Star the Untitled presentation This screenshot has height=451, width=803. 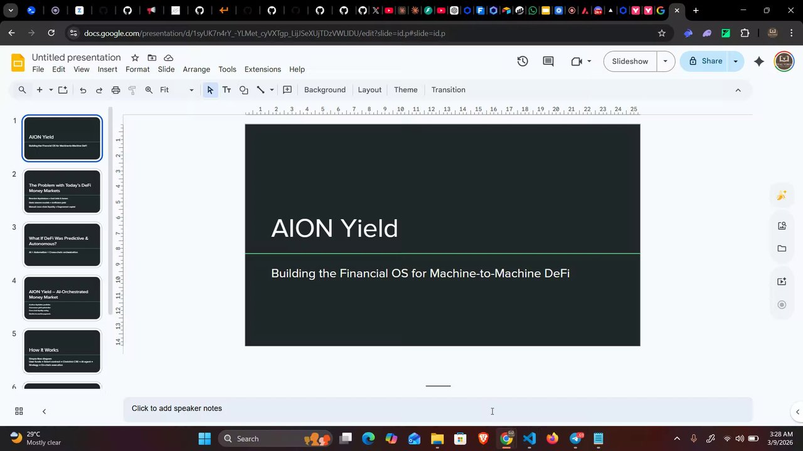135,58
